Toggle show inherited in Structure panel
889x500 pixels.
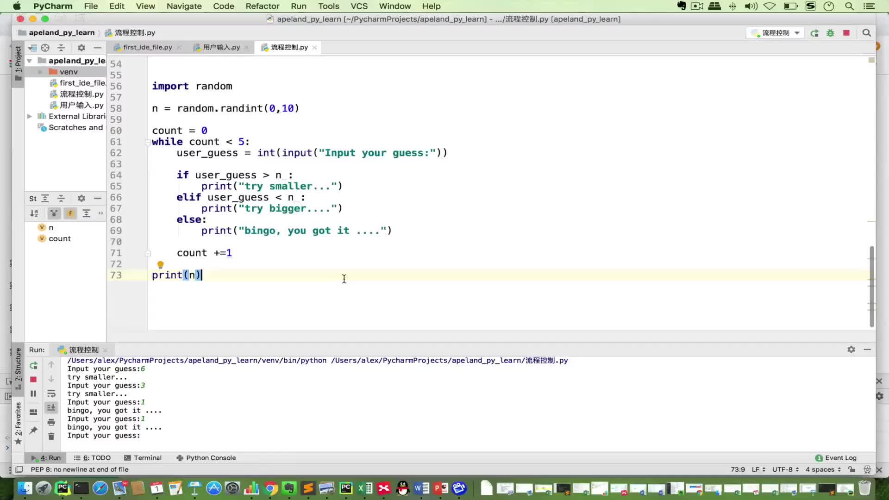[x=54, y=213]
